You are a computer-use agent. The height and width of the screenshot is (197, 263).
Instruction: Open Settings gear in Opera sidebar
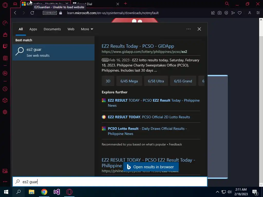pos(5,112)
